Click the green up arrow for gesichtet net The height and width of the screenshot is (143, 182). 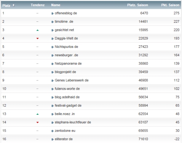point(37,30)
